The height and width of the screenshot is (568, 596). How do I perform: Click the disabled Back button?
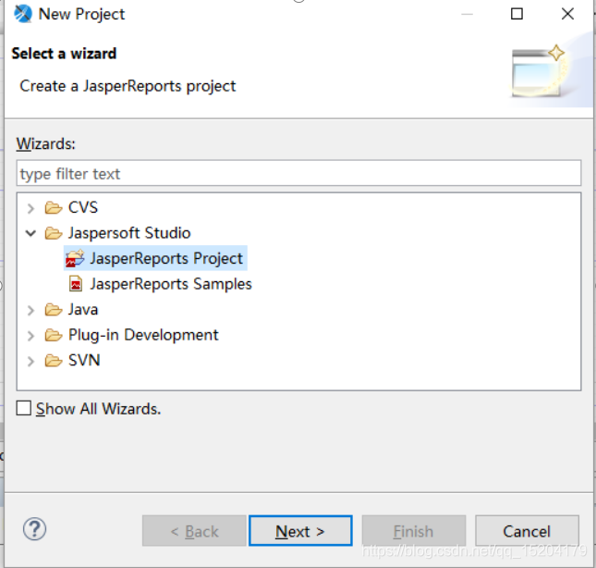click(x=194, y=531)
